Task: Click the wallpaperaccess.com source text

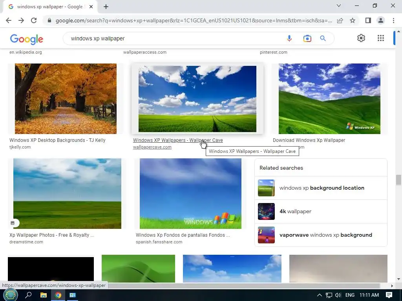Action: (145, 52)
